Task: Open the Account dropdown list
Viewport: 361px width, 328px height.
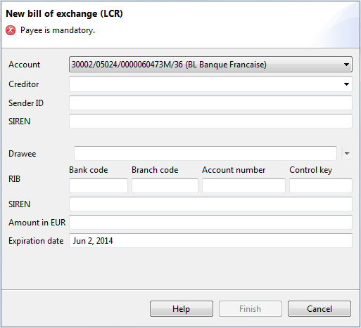Action: 346,65
